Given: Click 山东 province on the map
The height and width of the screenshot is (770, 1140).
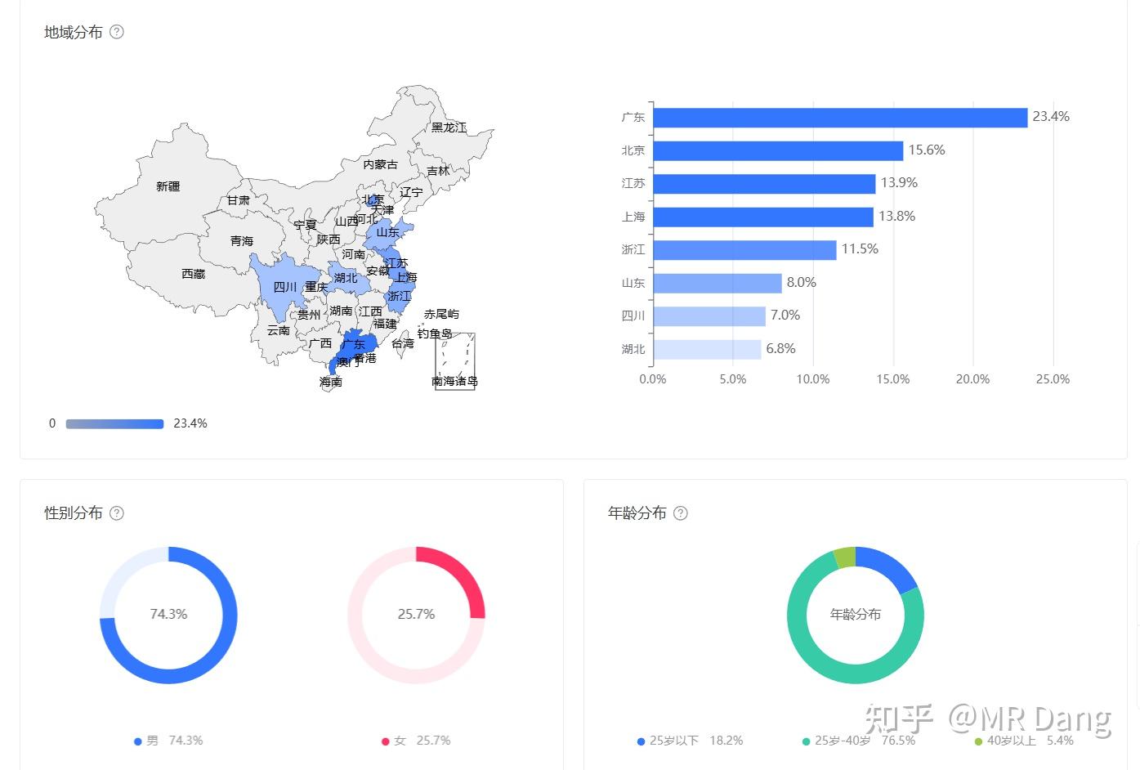Looking at the screenshot, I should (387, 232).
